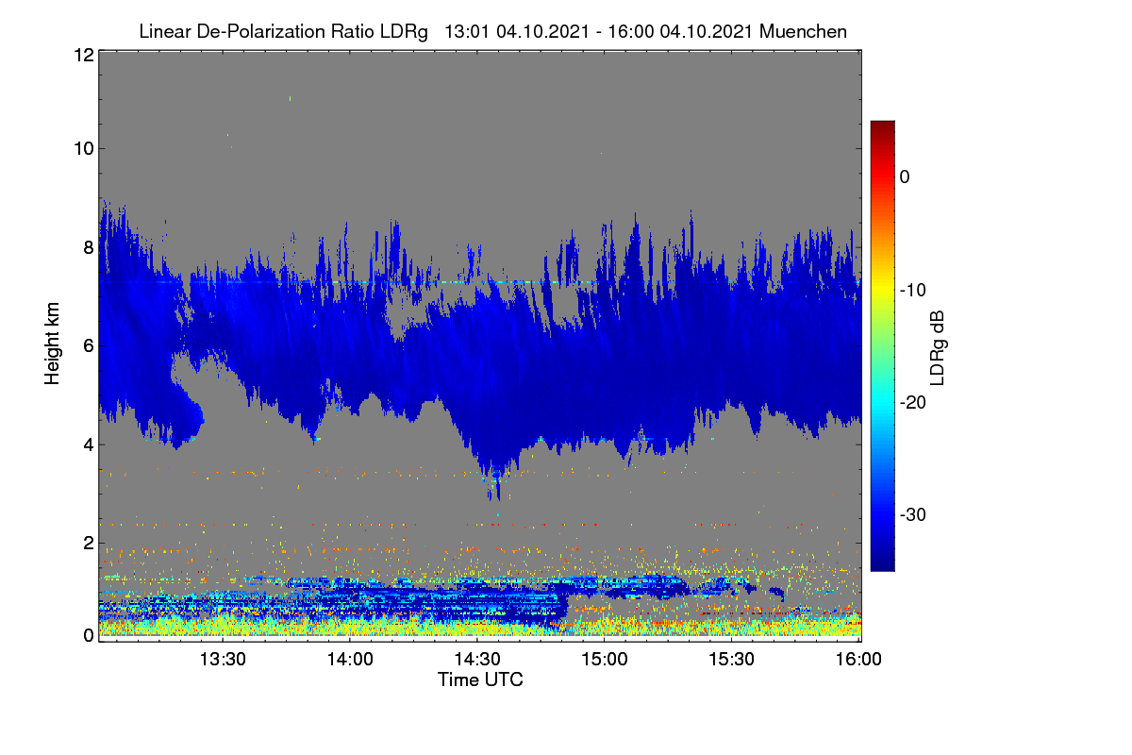
Task: Click the 14:00 time tick label
Action: (x=350, y=660)
